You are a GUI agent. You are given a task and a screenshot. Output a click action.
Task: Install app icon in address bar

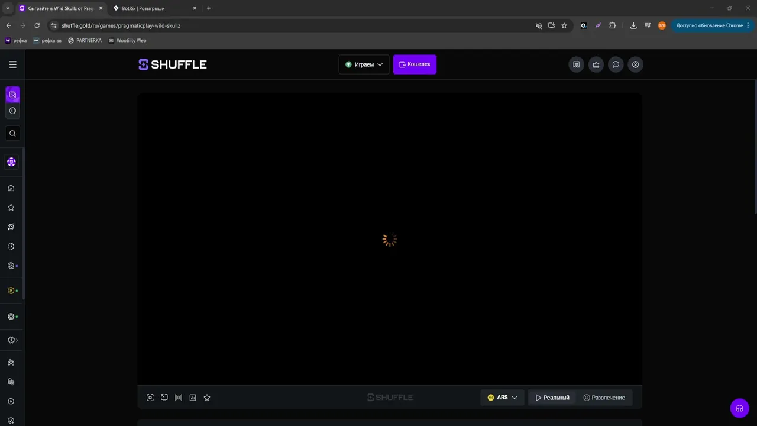click(551, 25)
